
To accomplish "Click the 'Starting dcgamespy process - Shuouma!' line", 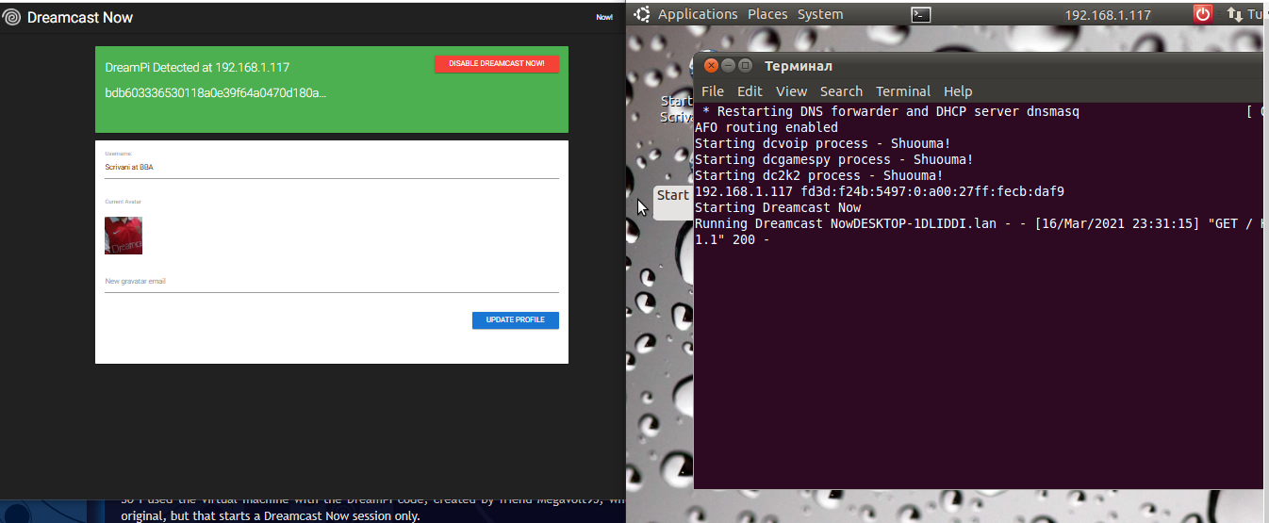I will (x=834, y=159).
